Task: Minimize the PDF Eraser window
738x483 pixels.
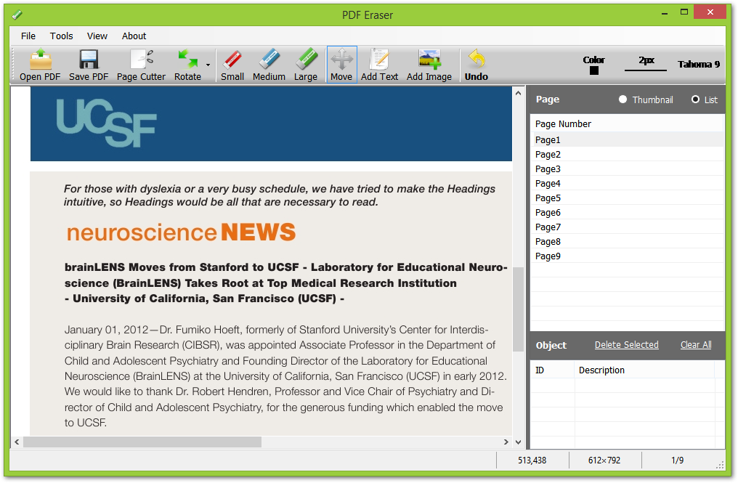Action: point(665,13)
